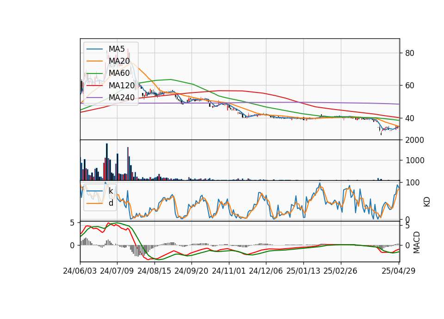Click the MA5 legend label
The height and width of the screenshot is (319, 444).
tap(117, 49)
